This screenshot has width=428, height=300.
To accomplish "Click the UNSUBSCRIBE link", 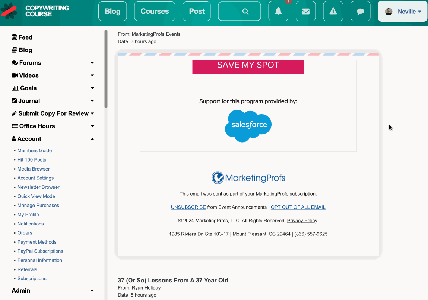I will click(188, 207).
